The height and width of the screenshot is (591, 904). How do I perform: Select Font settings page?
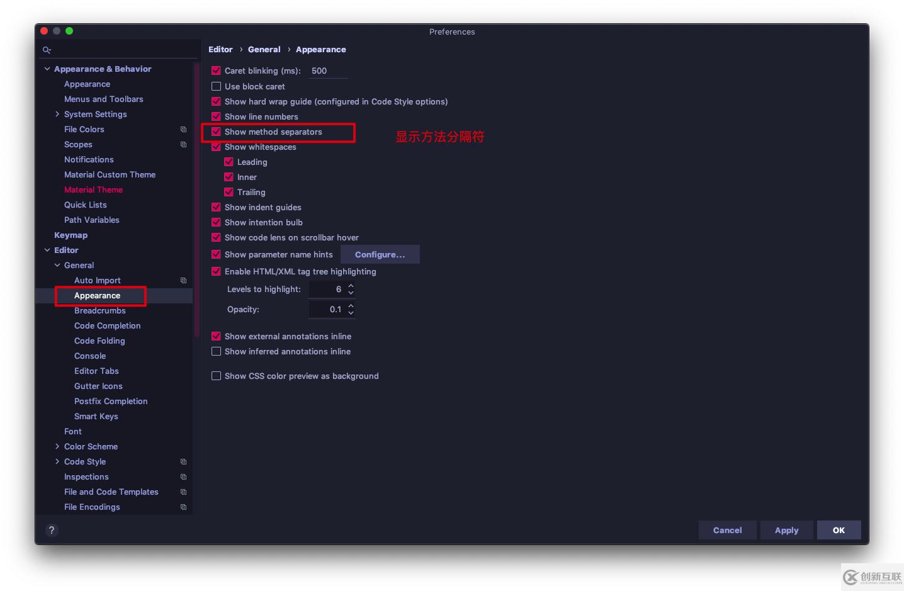[73, 431]
